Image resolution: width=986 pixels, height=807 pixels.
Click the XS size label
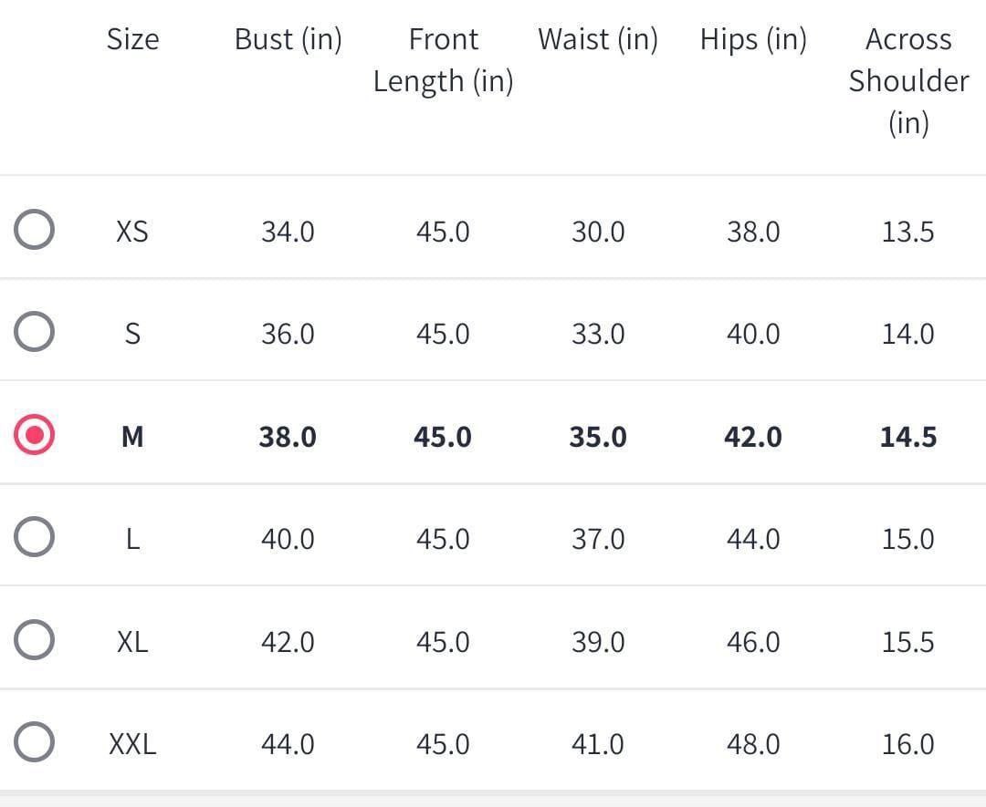pos(132,232)
